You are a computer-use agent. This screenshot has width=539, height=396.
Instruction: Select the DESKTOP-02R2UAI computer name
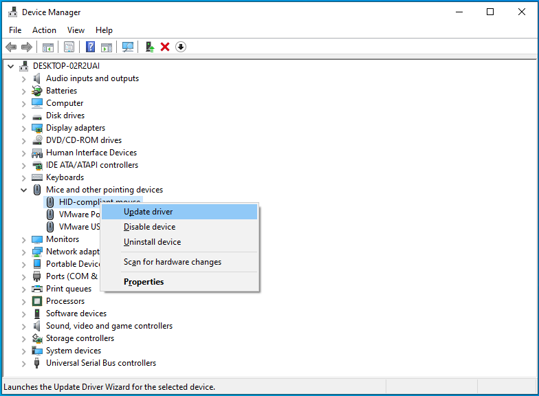point(66,66)
